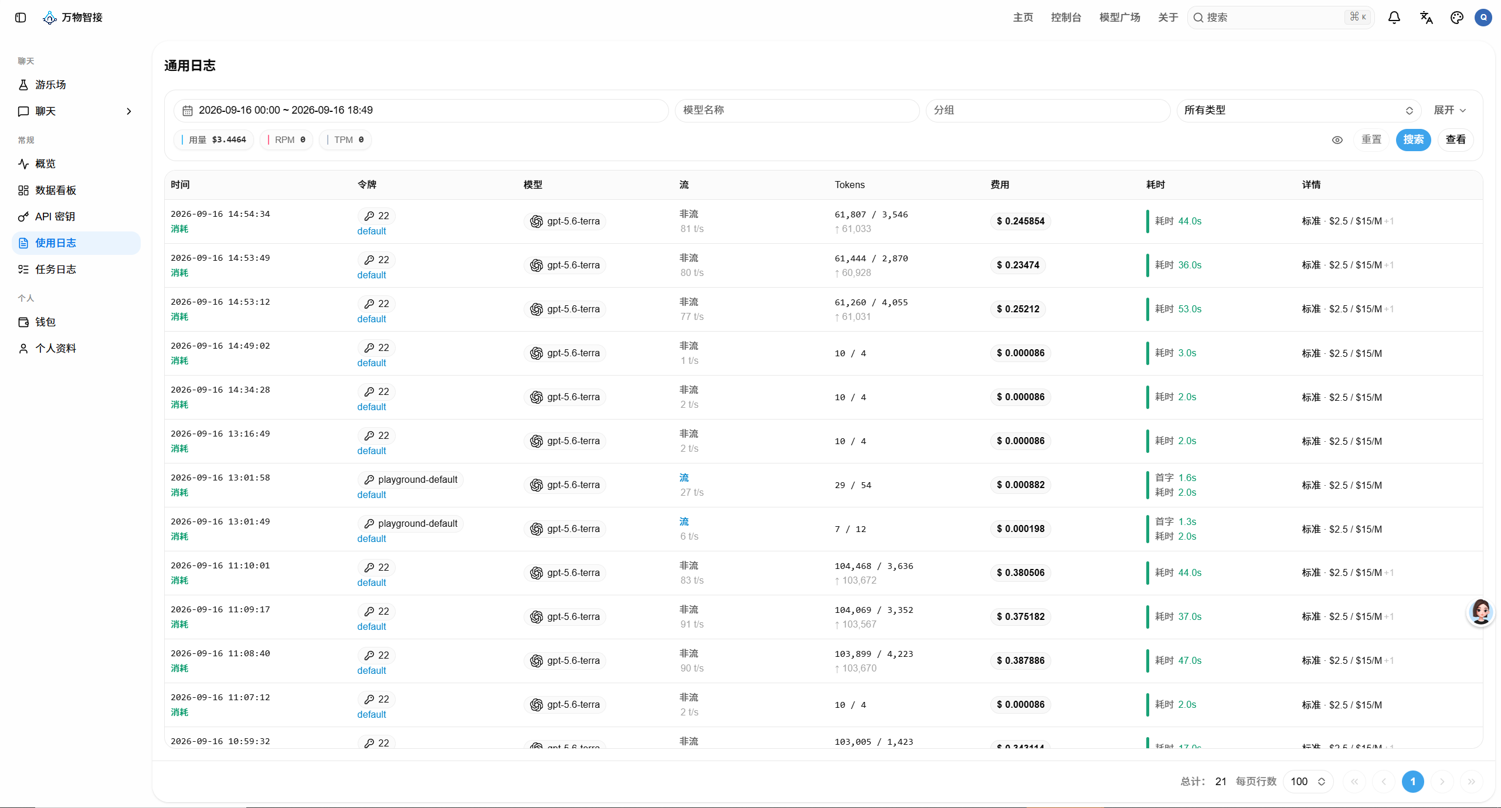The image size is (1501, 808).
Task: Click the 游乐场 flask icon
Action: point(23,85)
